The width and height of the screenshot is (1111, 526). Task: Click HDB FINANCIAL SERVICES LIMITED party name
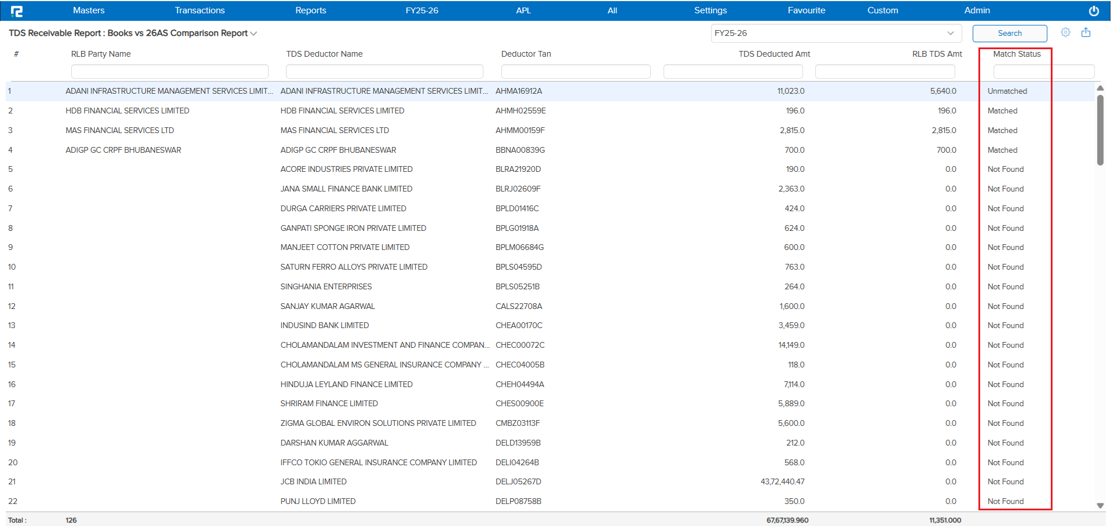127,111
